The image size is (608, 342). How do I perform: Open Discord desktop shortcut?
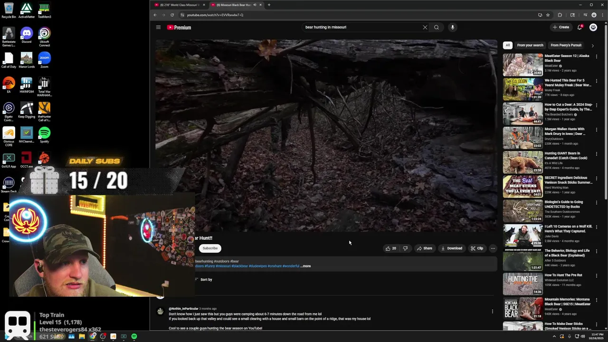(27, 35)
